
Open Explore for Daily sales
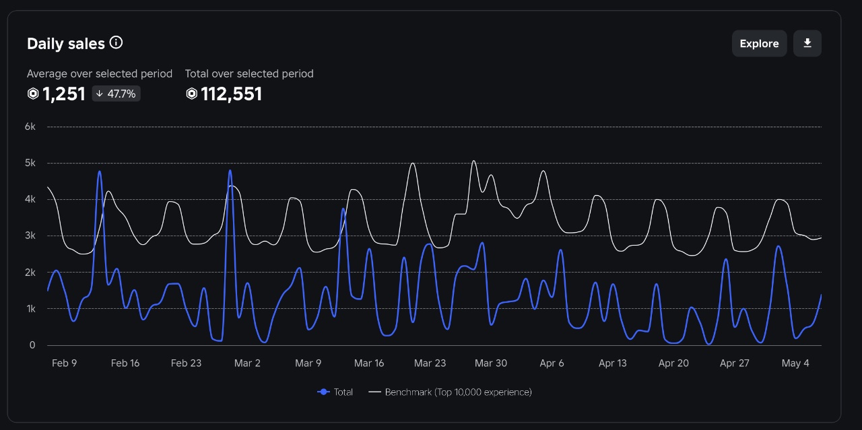(x=759, y=44)
